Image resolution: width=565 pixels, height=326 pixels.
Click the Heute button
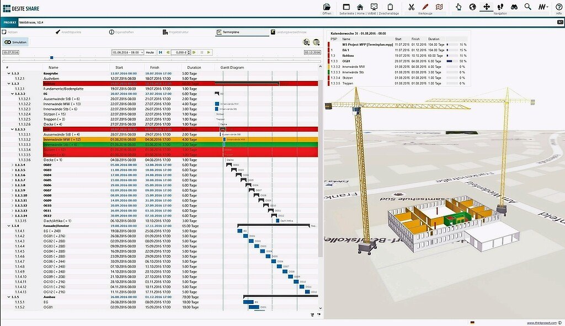click(150, 52)
